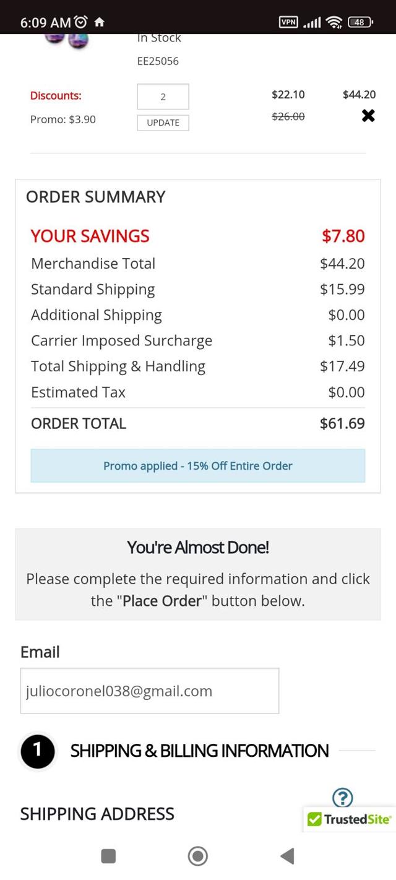Tap the Android home circle button
Image resolution: width=396 pixels, height=880 pixels.
197,856
